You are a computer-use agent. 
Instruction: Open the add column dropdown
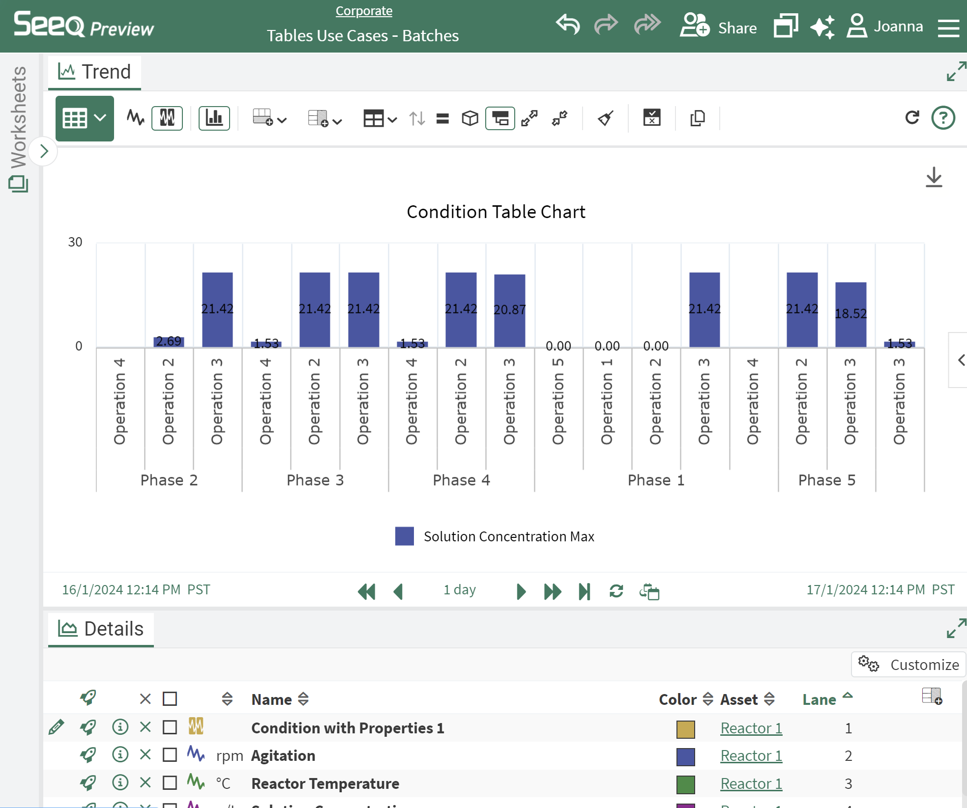[269, 118]
